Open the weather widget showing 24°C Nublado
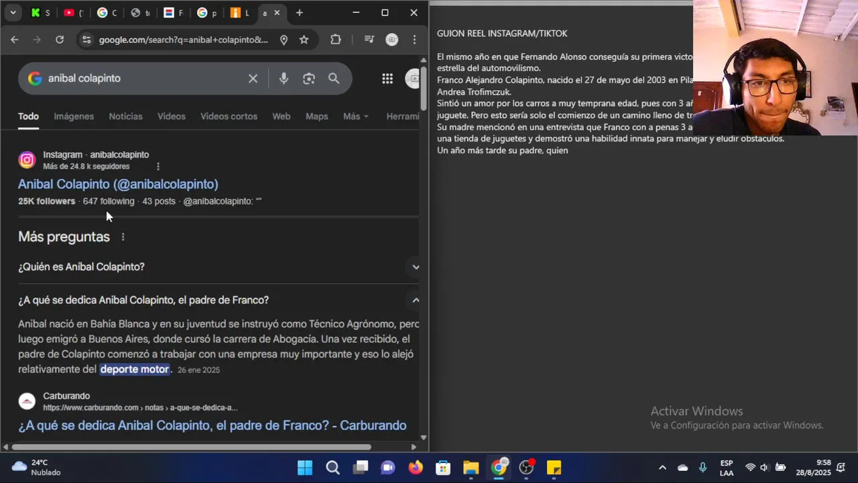This screenshot has height=483, width=858. (37, 468)
